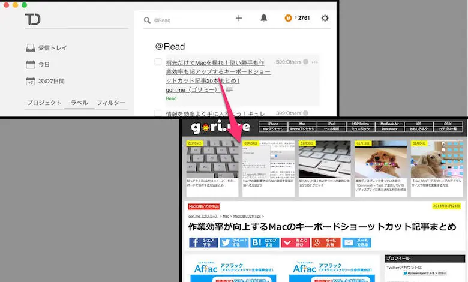Click the green Read label
The width and height of the screenshot is (468, 282).
(171, 98)
